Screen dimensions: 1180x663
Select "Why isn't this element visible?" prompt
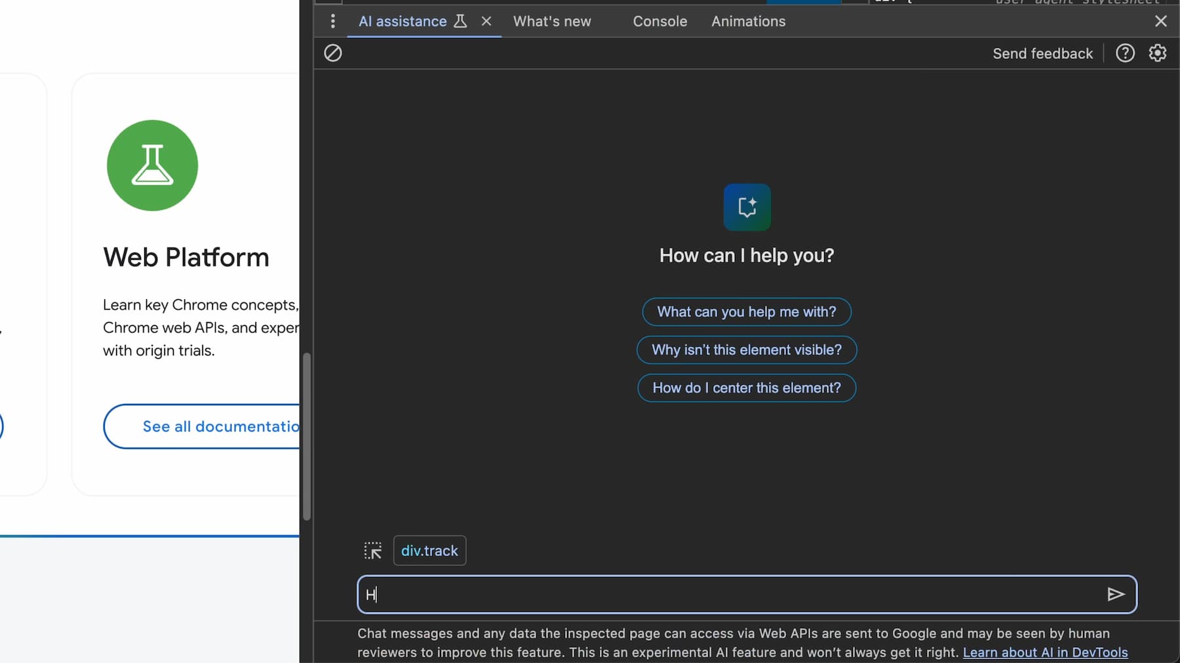tap(747, 350)
